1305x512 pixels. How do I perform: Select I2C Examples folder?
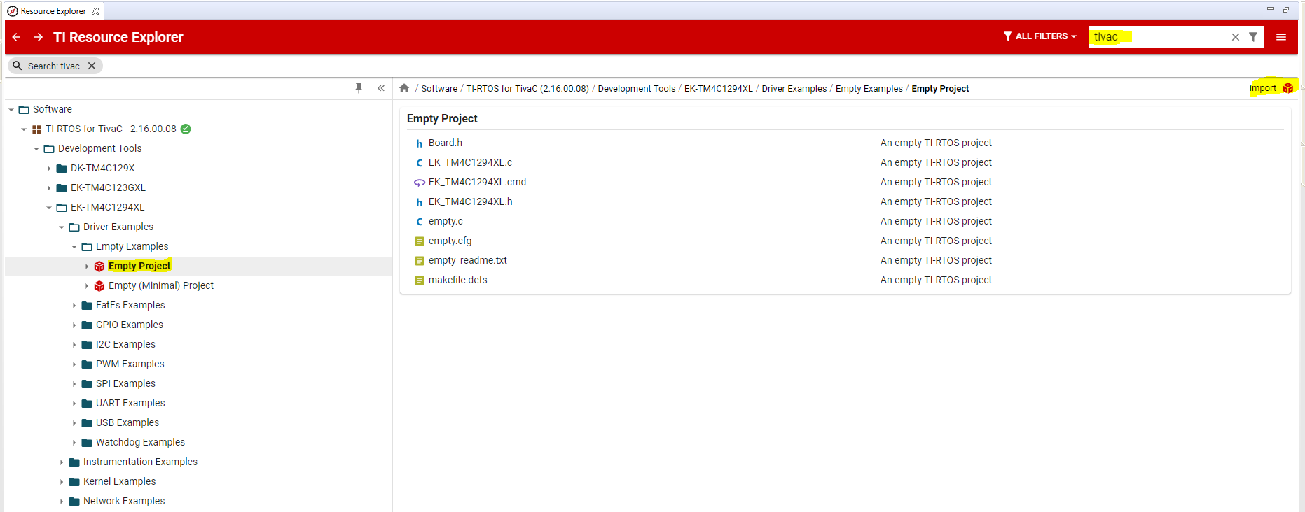(x=125, y=344)
